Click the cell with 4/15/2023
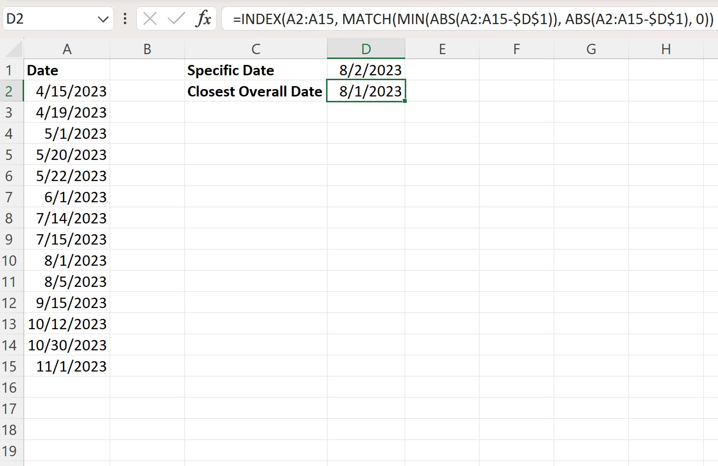The height and width of the screenshot is (466, 718). pos(67,91)
